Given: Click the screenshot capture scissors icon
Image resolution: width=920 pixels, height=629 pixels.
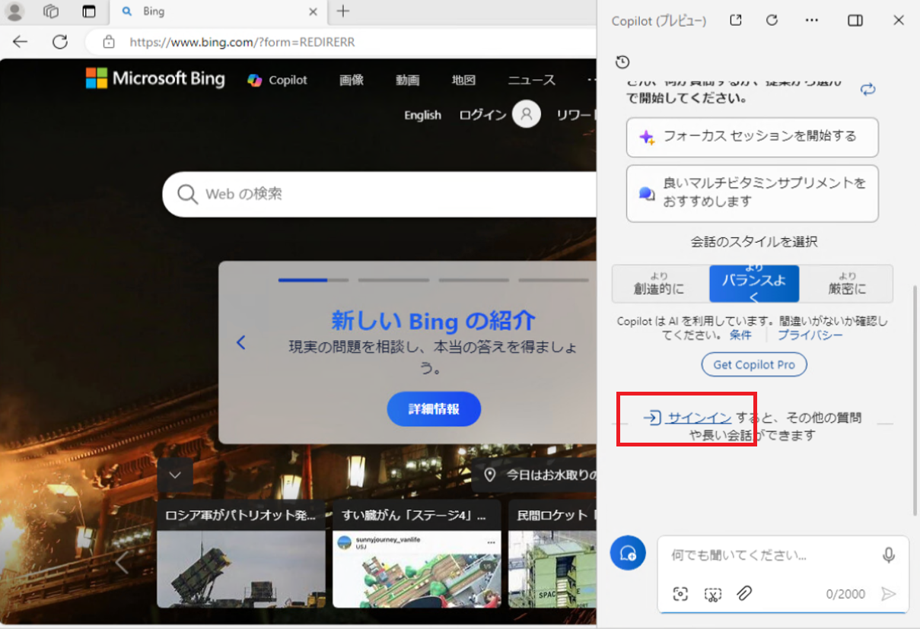Looking at the screenshot, I should [x=712, y=594].
